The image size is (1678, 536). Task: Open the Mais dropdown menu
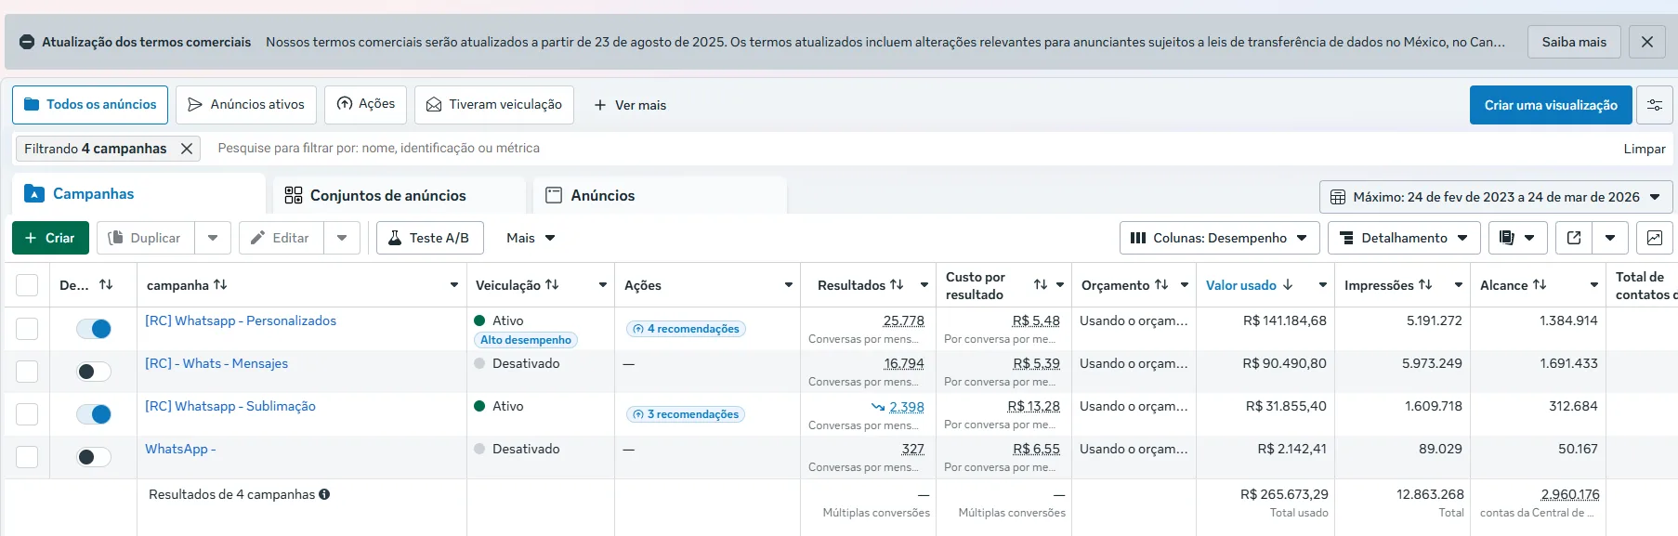click(531, 238)
